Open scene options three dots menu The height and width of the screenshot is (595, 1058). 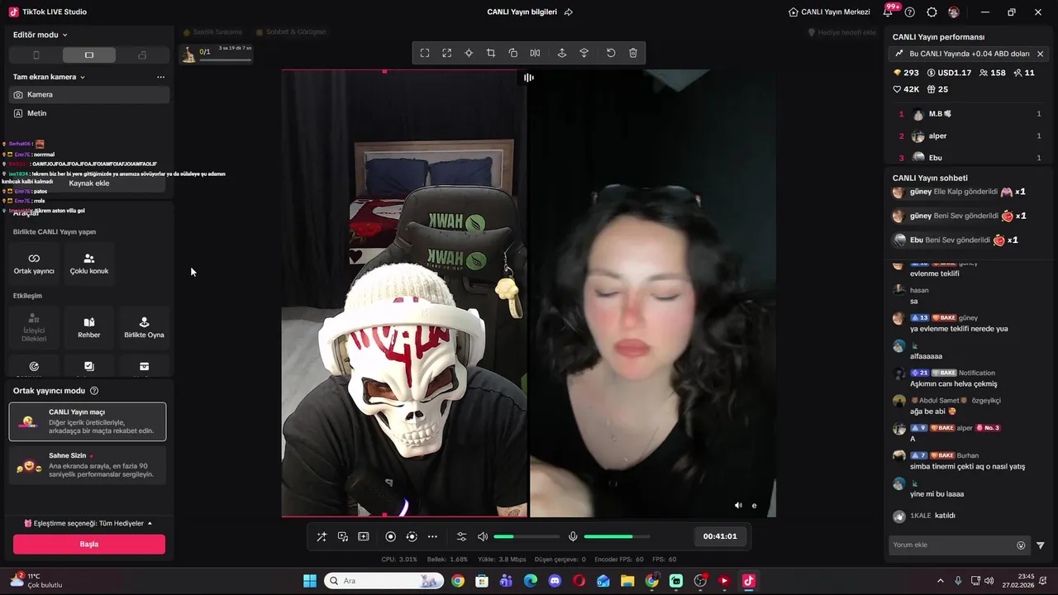tap(160, 77)
